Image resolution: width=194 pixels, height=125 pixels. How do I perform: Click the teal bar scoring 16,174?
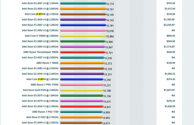83,3
